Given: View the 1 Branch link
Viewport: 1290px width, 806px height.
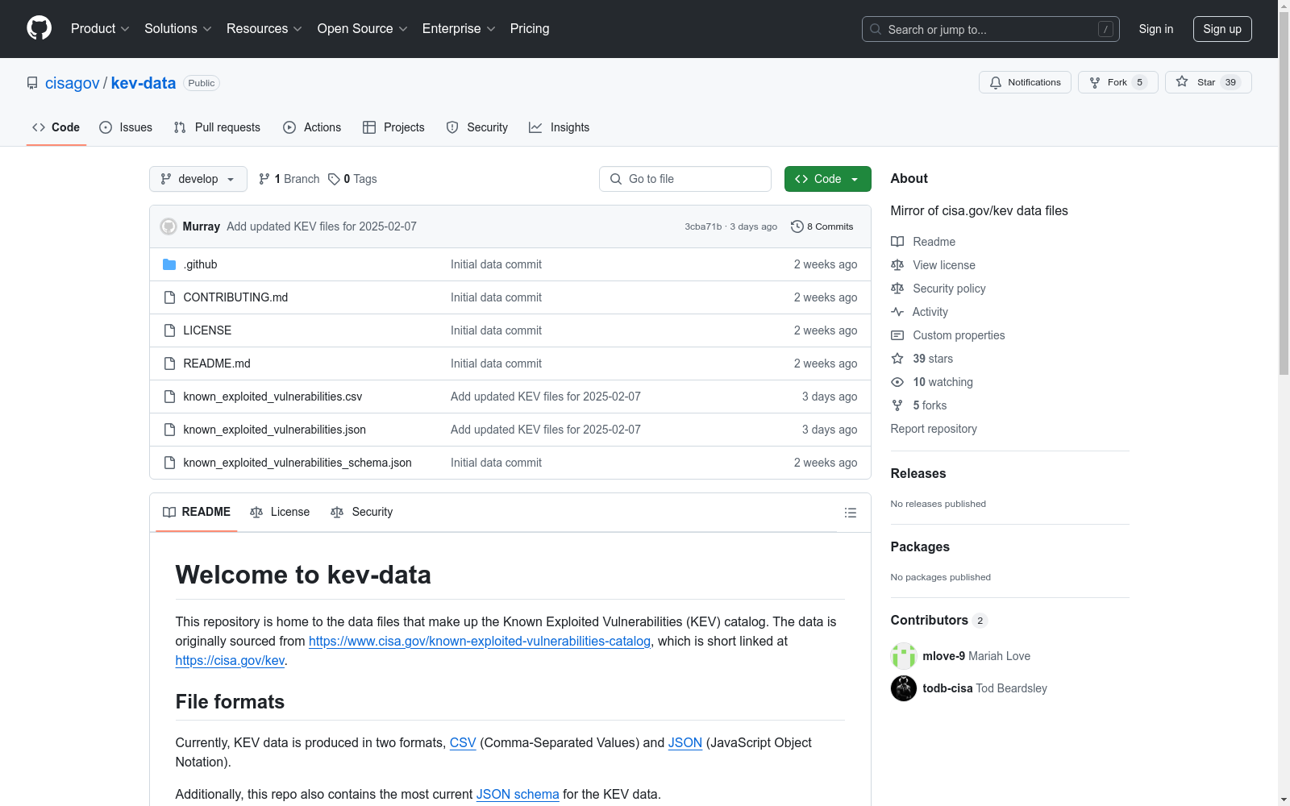Looking at the screenshot, I should coord(289,179).
